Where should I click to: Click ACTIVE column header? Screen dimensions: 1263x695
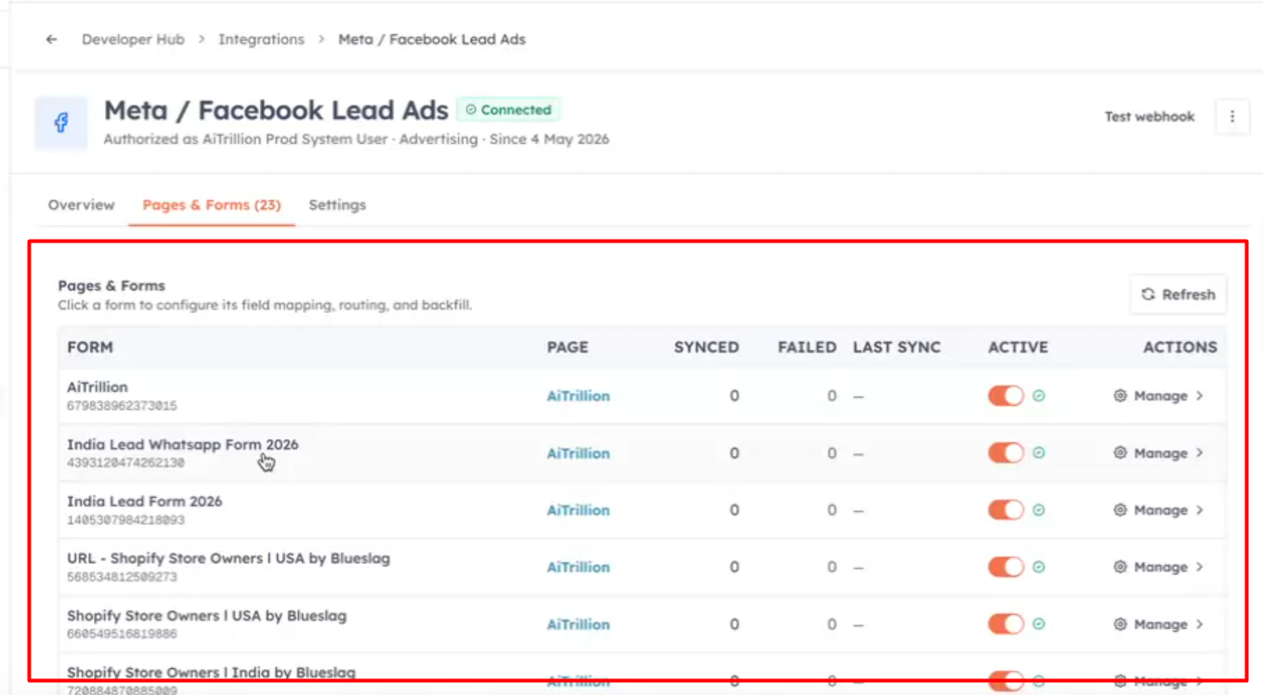1018,347
